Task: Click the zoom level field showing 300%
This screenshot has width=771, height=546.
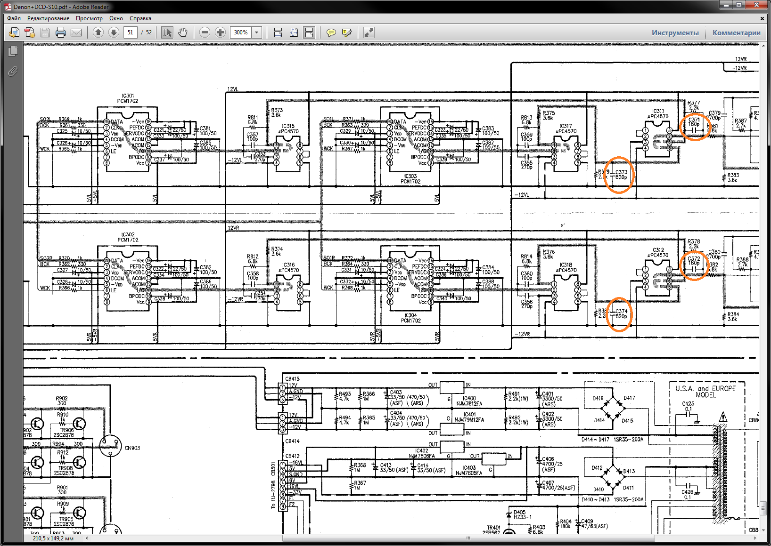Action: click(241, 32)
